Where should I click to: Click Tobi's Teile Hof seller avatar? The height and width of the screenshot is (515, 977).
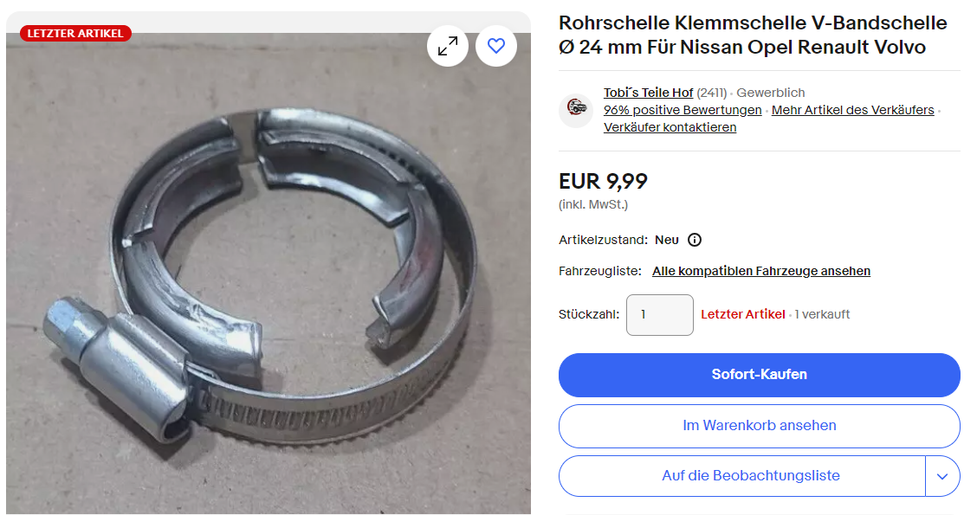click(576, 110)
